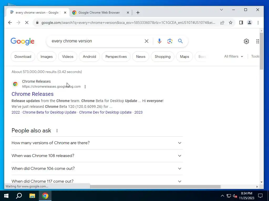Open File Explorer from taskbar

click(x=32, y=196)
